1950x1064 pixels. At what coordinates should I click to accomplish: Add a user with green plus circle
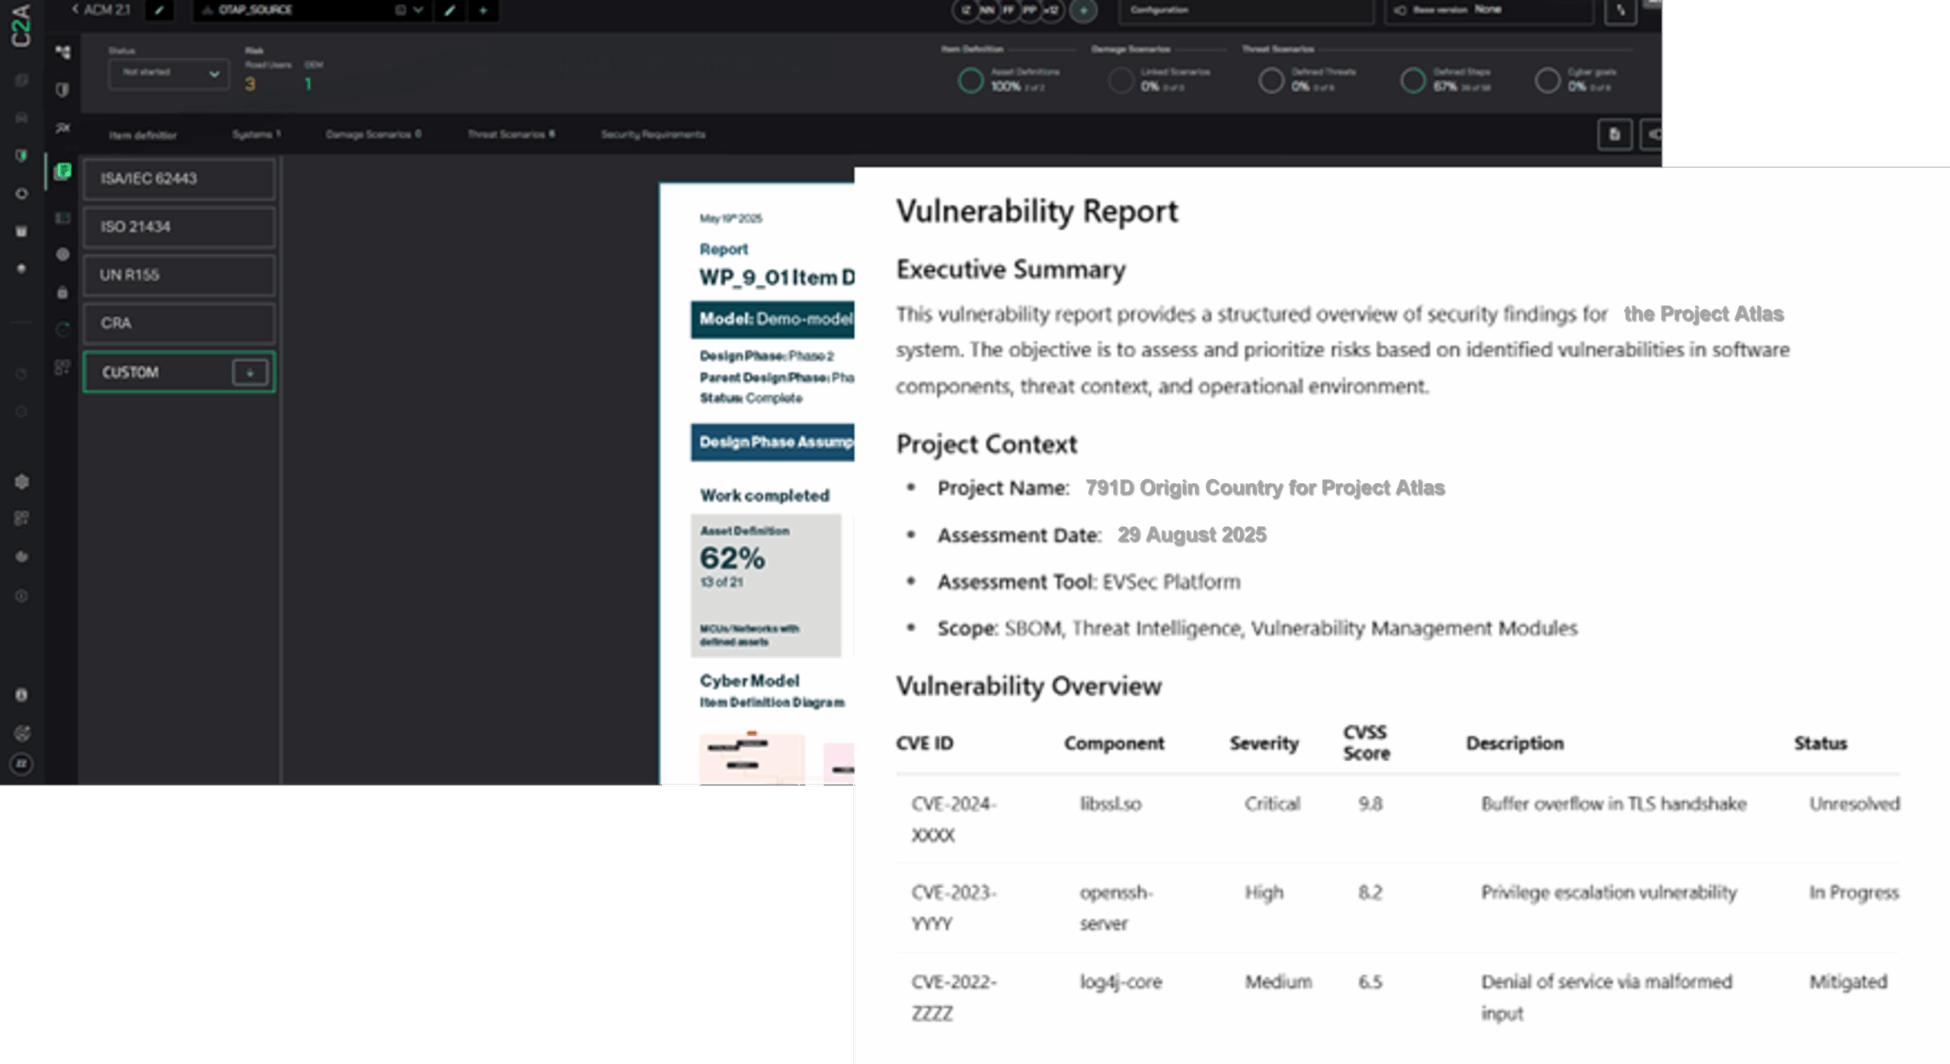point(1083,10)
